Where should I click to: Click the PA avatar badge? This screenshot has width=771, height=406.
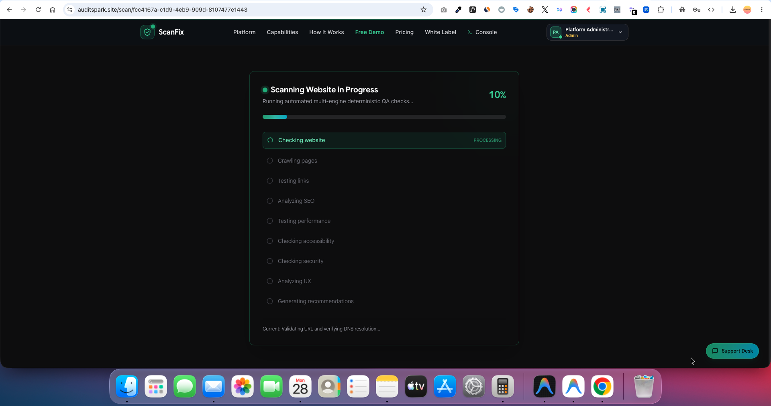[x=556, y=32]
